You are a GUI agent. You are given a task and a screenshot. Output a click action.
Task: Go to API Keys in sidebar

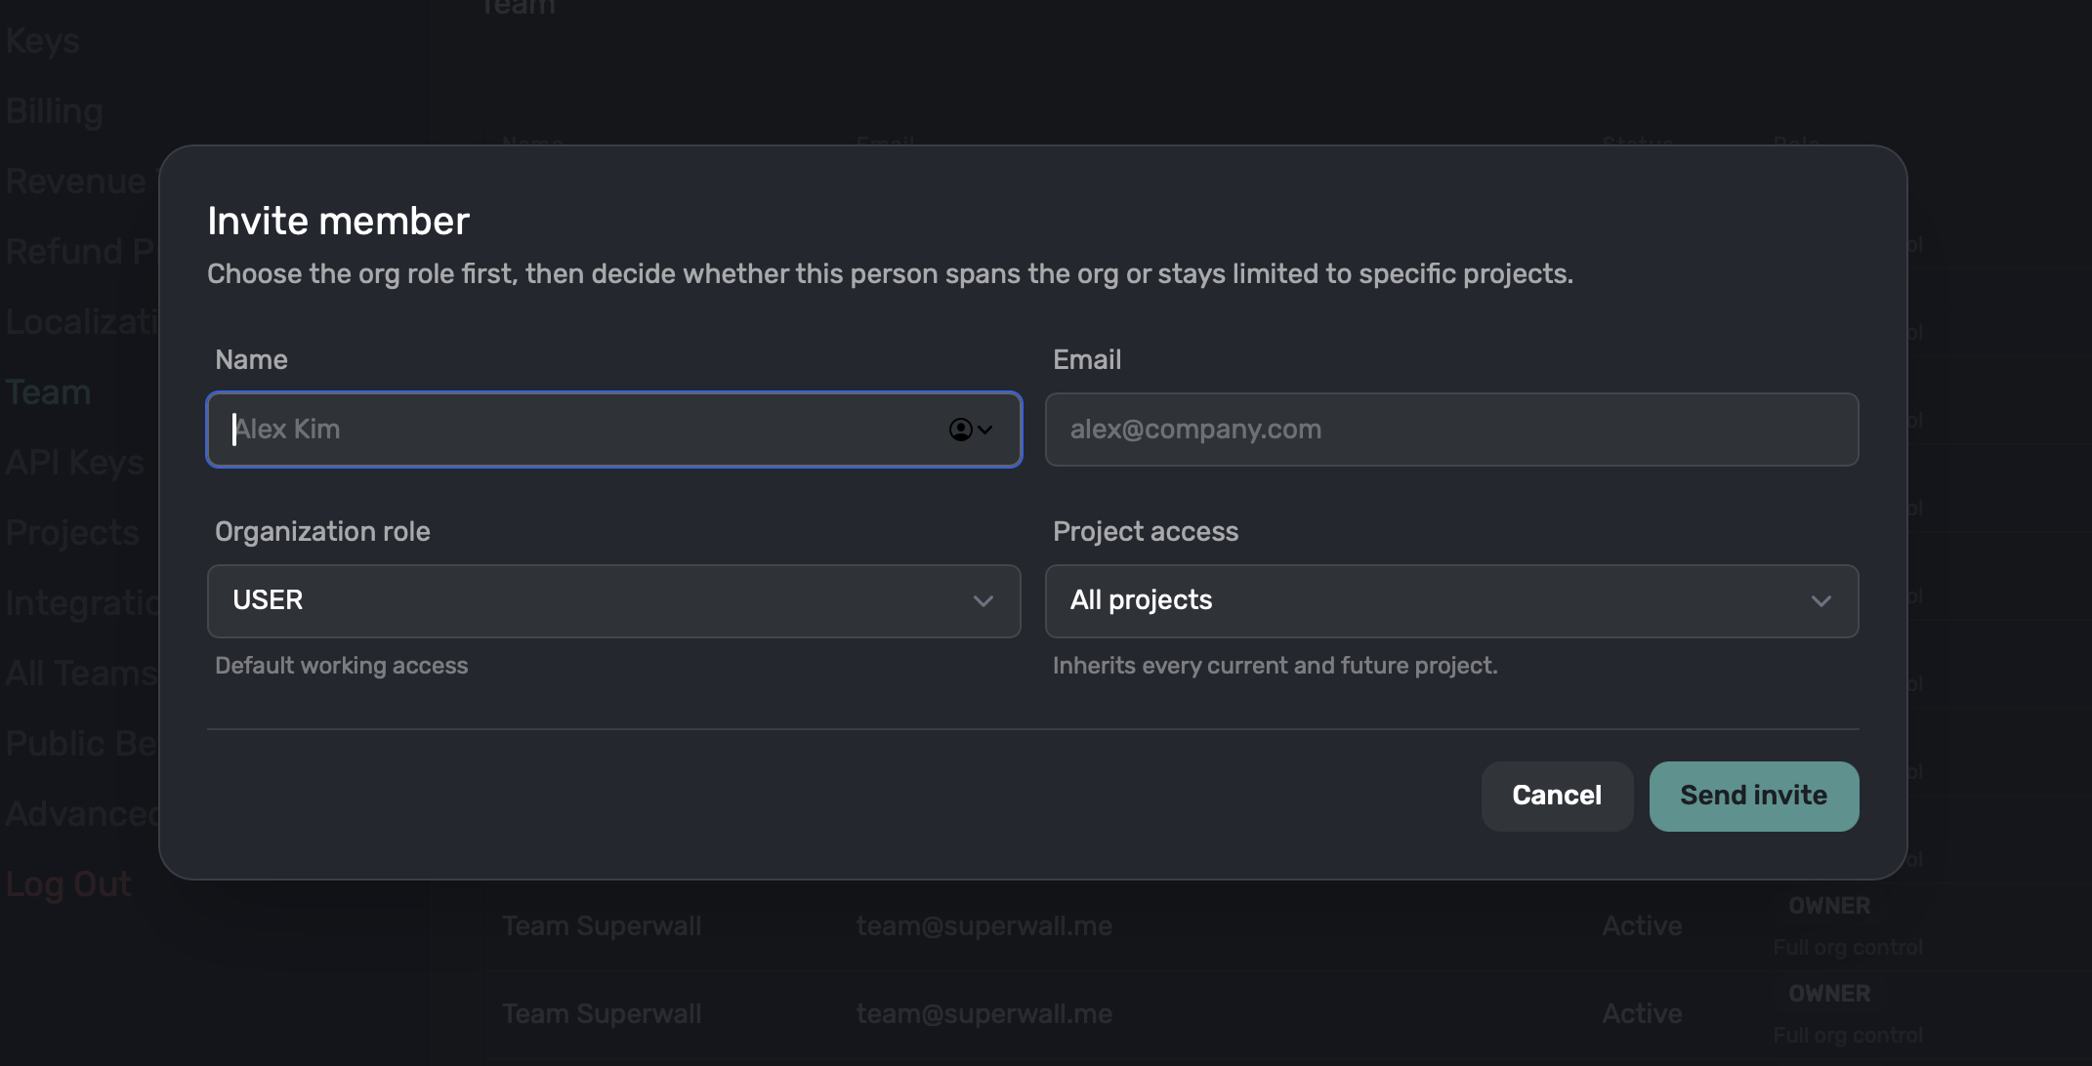(74, 463)
